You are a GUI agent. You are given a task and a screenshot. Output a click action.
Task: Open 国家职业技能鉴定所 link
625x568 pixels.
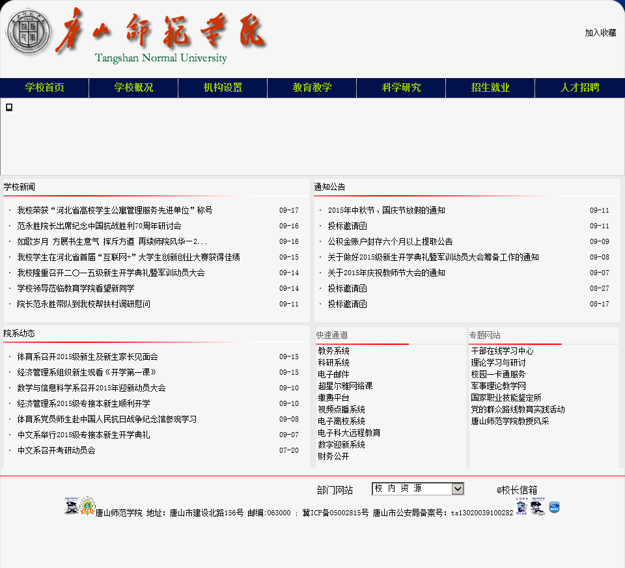click(x=507, y=398)
